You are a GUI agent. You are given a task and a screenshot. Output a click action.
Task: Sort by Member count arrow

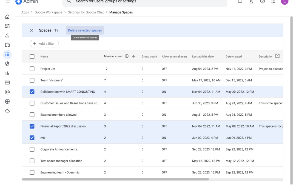(133, 56)
